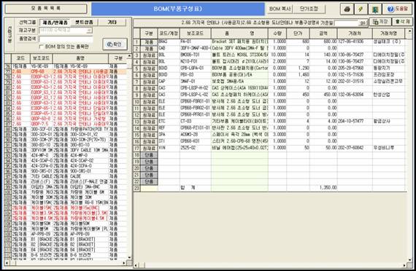This screenshot has height=271, width=416.
Task: Click the exit door icon button
Action: tap(375, 9)
